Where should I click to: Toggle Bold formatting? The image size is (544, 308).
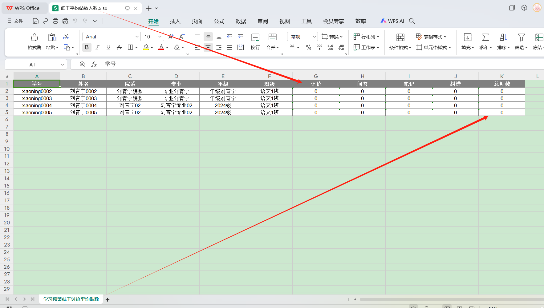(87, 47)
